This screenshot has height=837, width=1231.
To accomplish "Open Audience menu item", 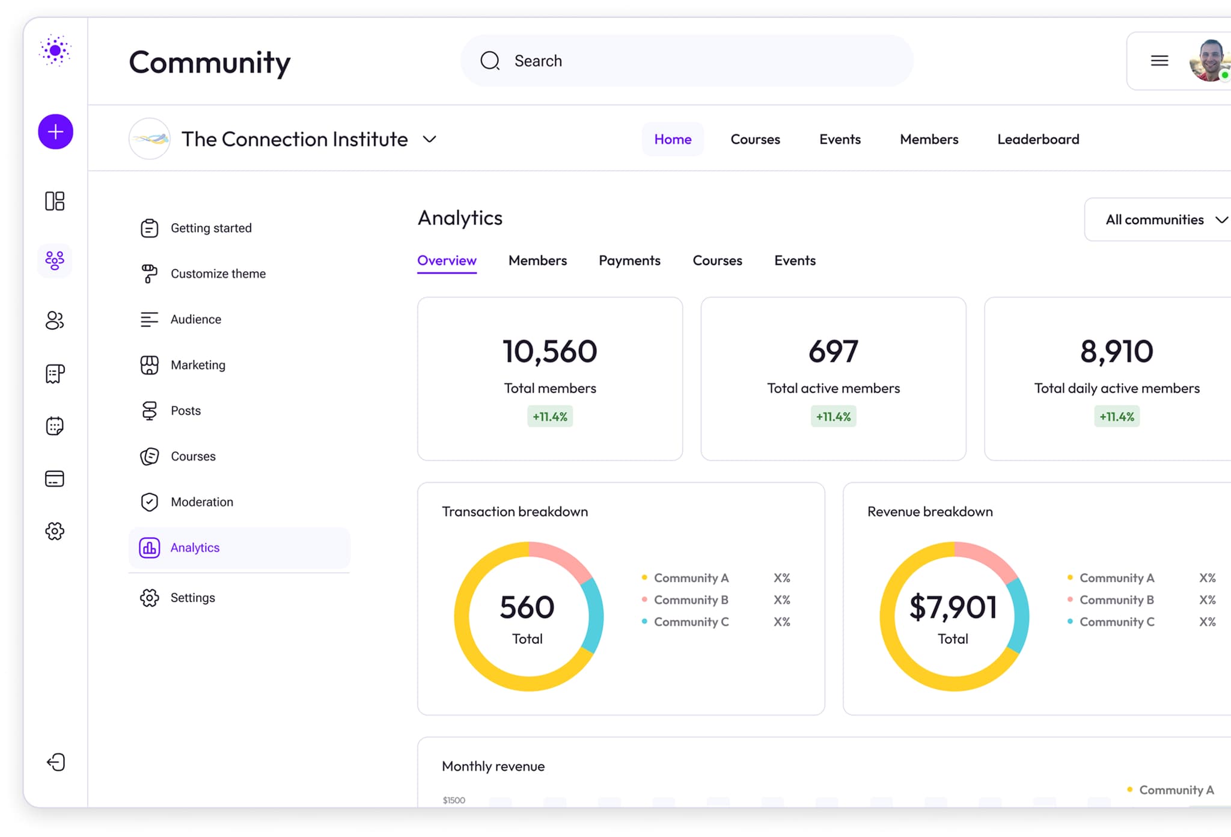I will point(239,319).
